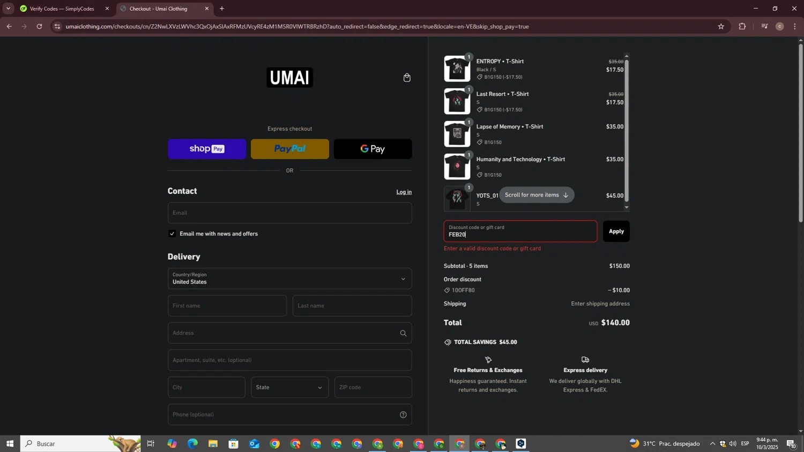Open the Chrome profile avatar
Image resolution: width=804 pixels, height=452 pixels.
[780, 26]
